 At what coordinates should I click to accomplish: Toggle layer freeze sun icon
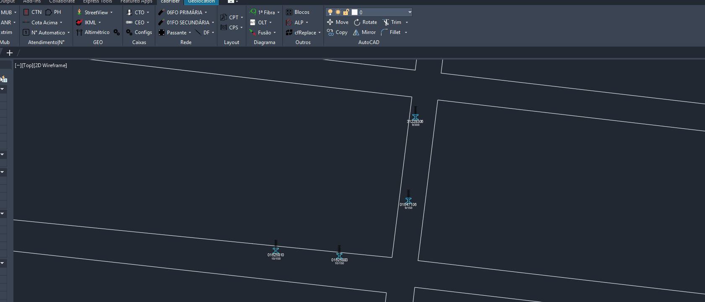pyautogui.click(x=338, y=12)
